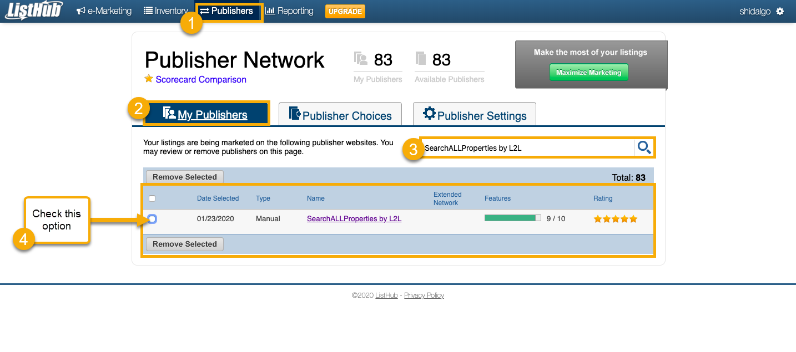Open the Publisher Settings tab
Viewport: 796px width, 352px height.
coord(475,115)
